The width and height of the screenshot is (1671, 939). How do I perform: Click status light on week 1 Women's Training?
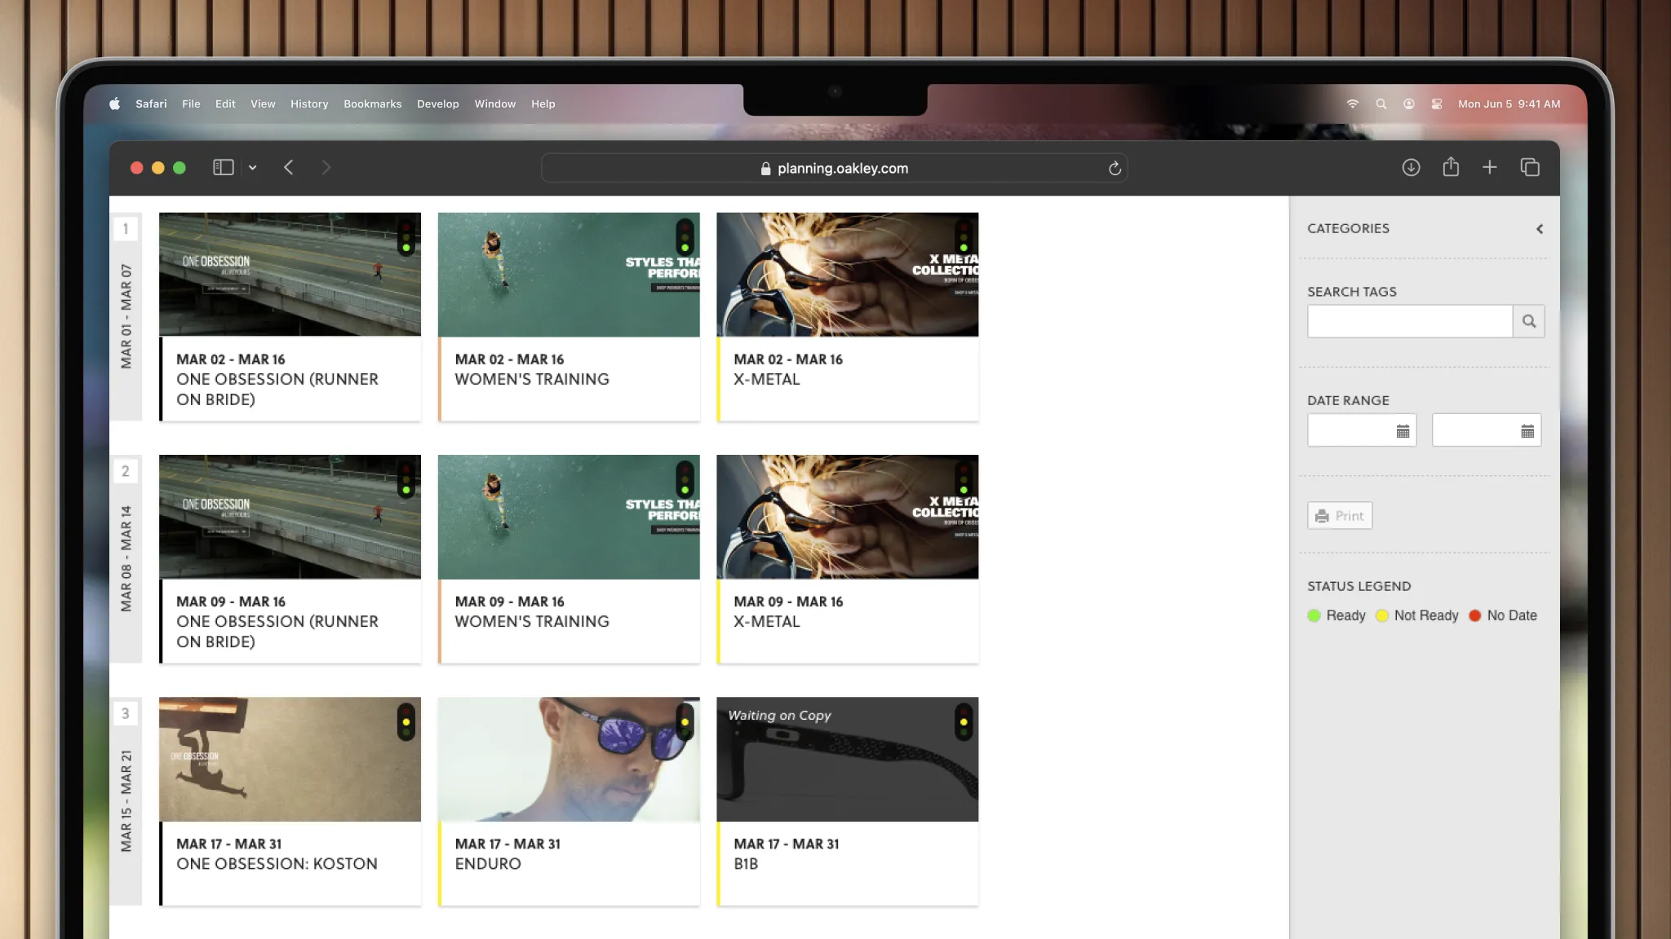(685, 236)
